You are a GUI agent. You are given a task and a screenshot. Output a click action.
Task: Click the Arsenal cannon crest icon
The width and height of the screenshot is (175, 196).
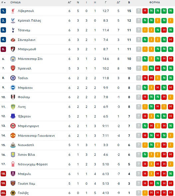[x=13, y=68]
